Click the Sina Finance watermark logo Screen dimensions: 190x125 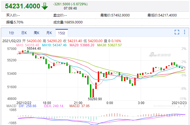pos(160,55)
